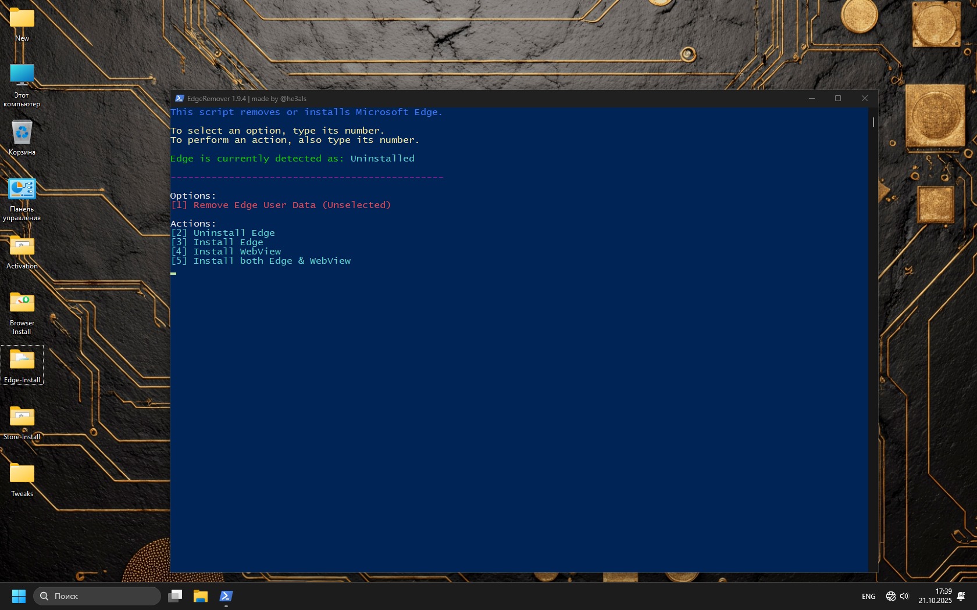
Task: Click the '[1] Remove Edge User Data' line
Action: click(281, 205)
